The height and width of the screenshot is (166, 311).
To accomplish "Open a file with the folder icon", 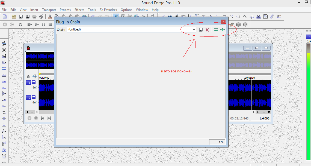I will pyautogui.click(x=14, y=17).
